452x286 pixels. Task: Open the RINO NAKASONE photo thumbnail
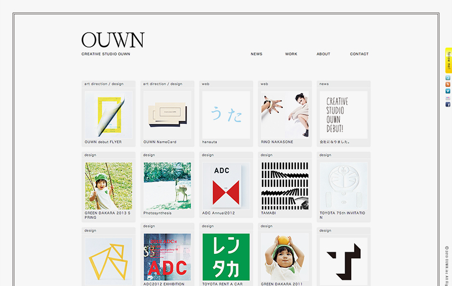pyautogui.click(x=285, y=115)
